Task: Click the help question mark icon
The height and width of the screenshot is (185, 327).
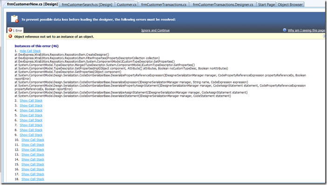Action: click(285, 30)
